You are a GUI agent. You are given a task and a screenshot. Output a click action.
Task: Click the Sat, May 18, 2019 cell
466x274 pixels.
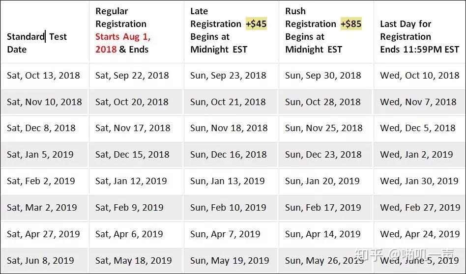[x=137, y=261]
